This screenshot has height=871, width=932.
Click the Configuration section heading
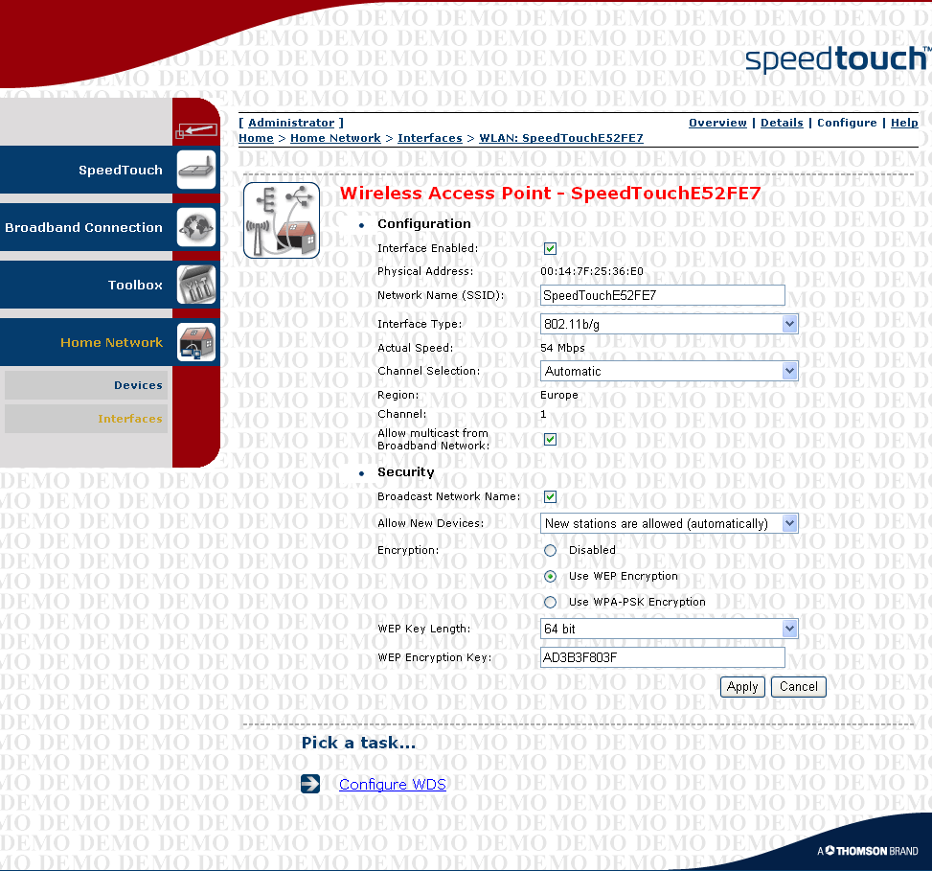click(423, 223)
